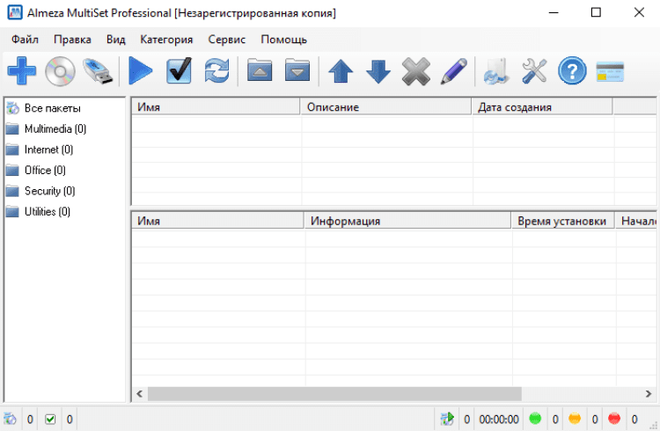Sort by Дата создания column header
This screenshot has height=431, width=660.
(542, 107)
